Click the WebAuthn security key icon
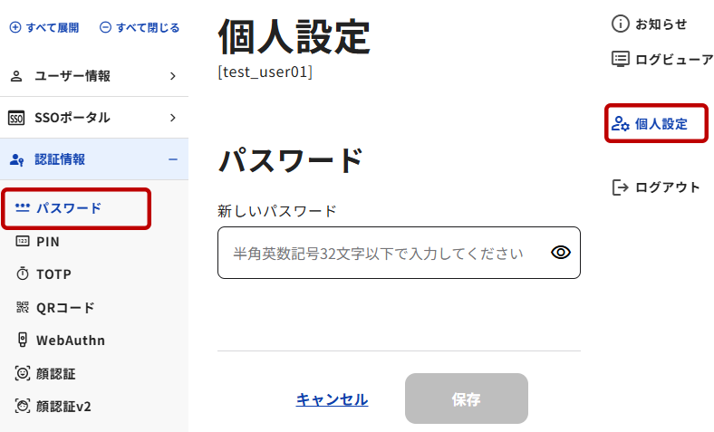The height and width of the screenshot is (432, 714). pos(23,341)
